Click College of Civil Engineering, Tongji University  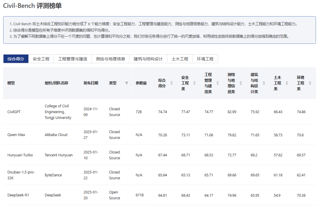click(58, 112)
